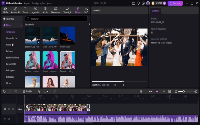Open the download center icon
200x125 pixels.
(143, 3)
